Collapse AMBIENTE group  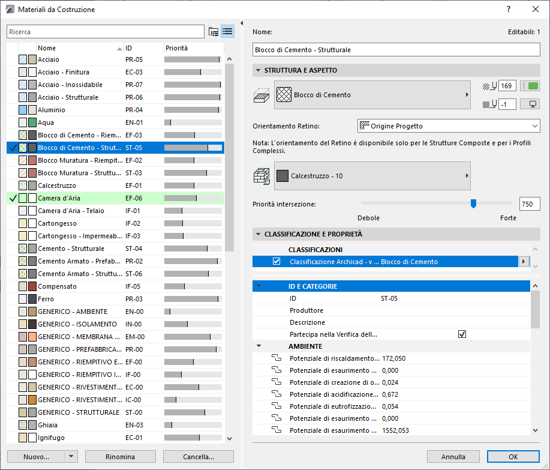(x=259, y=346)
